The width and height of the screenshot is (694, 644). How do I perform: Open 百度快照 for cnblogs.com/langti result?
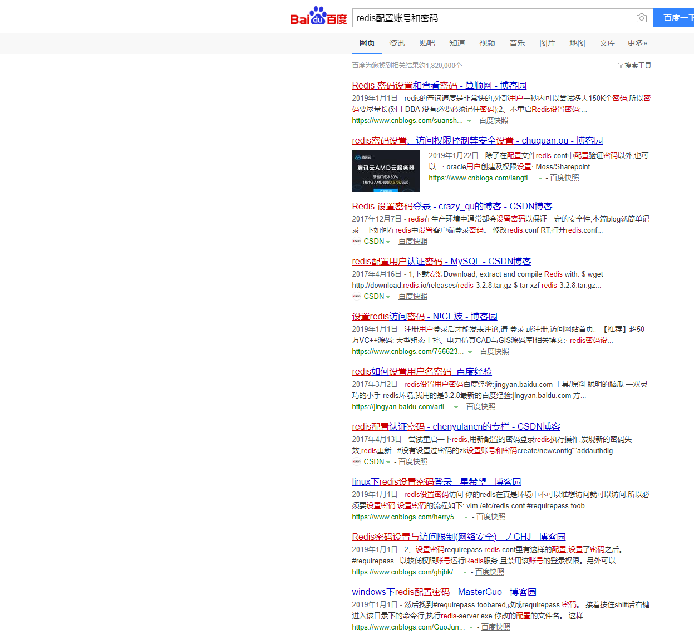pyautogui.click(x=564, y=178)
